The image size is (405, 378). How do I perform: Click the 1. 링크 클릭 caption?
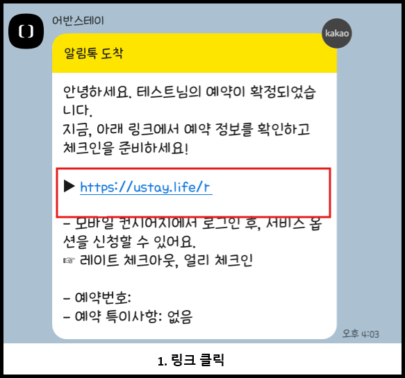190,360
